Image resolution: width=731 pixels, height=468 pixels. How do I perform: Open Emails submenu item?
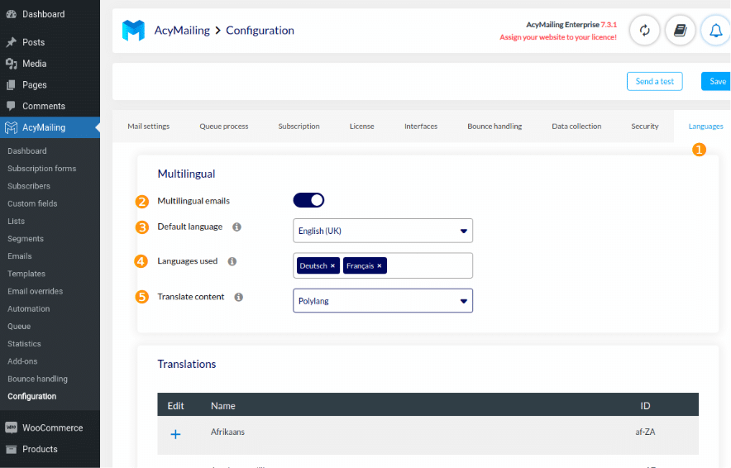click(20, 256)
